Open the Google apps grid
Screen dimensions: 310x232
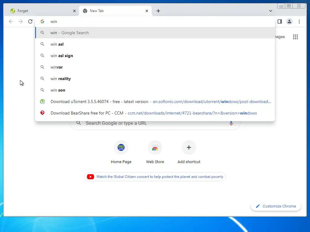point(295,37)
